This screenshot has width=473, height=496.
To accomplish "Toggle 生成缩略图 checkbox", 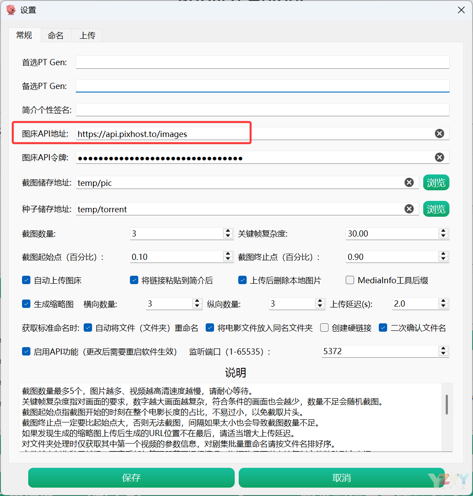I will (26, 304).
